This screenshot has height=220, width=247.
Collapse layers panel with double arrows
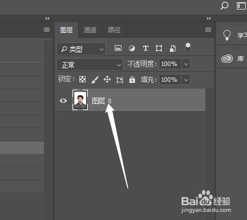point(209,18)
